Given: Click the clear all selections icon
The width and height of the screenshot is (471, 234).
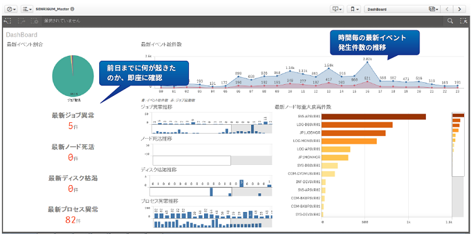Looking at the screenshot, I should pos(35,21).
